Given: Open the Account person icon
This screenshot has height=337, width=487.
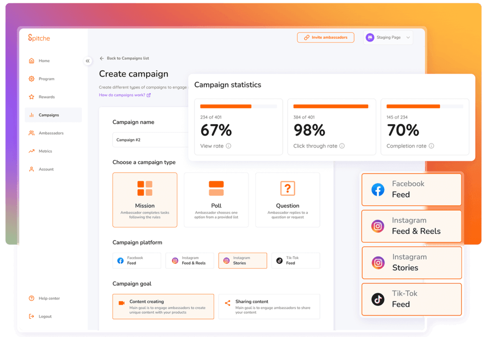Looking at the screenshot, I should pyautogui.click(x=31, y=169).
